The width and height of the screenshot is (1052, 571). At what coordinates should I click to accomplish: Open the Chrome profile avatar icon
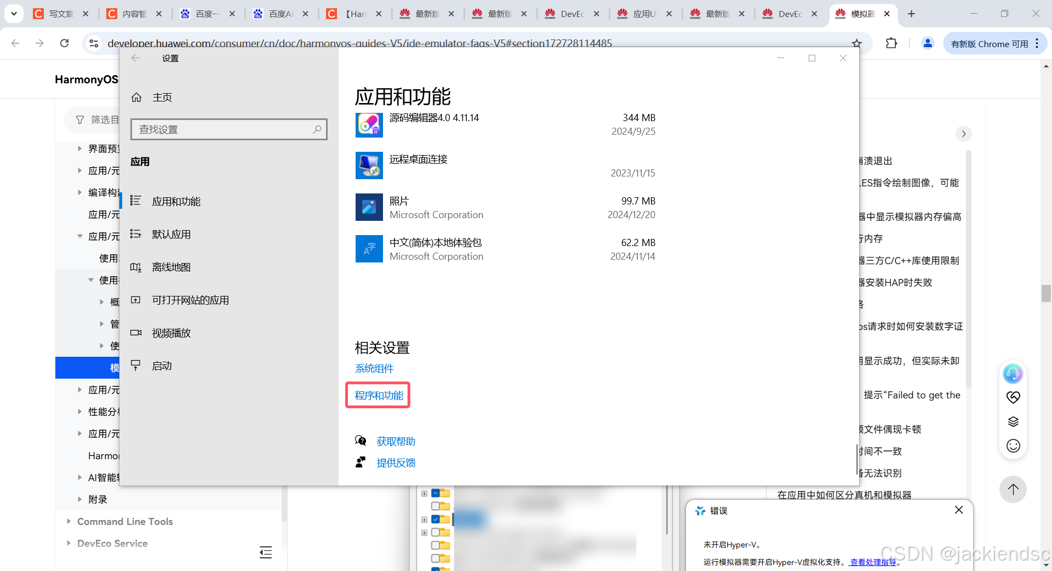[928, 43]
